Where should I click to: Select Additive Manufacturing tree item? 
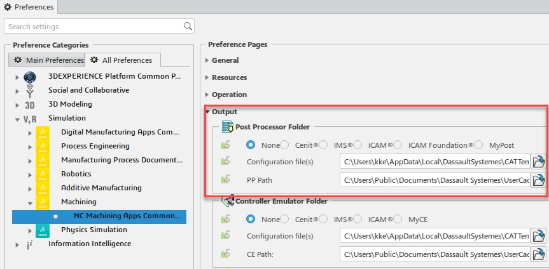pyautogui.click(x=101, y=188)
